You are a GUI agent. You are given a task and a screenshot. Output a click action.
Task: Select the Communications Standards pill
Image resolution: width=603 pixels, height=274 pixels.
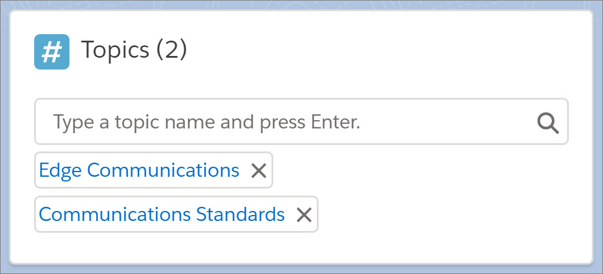pos(162,214)
